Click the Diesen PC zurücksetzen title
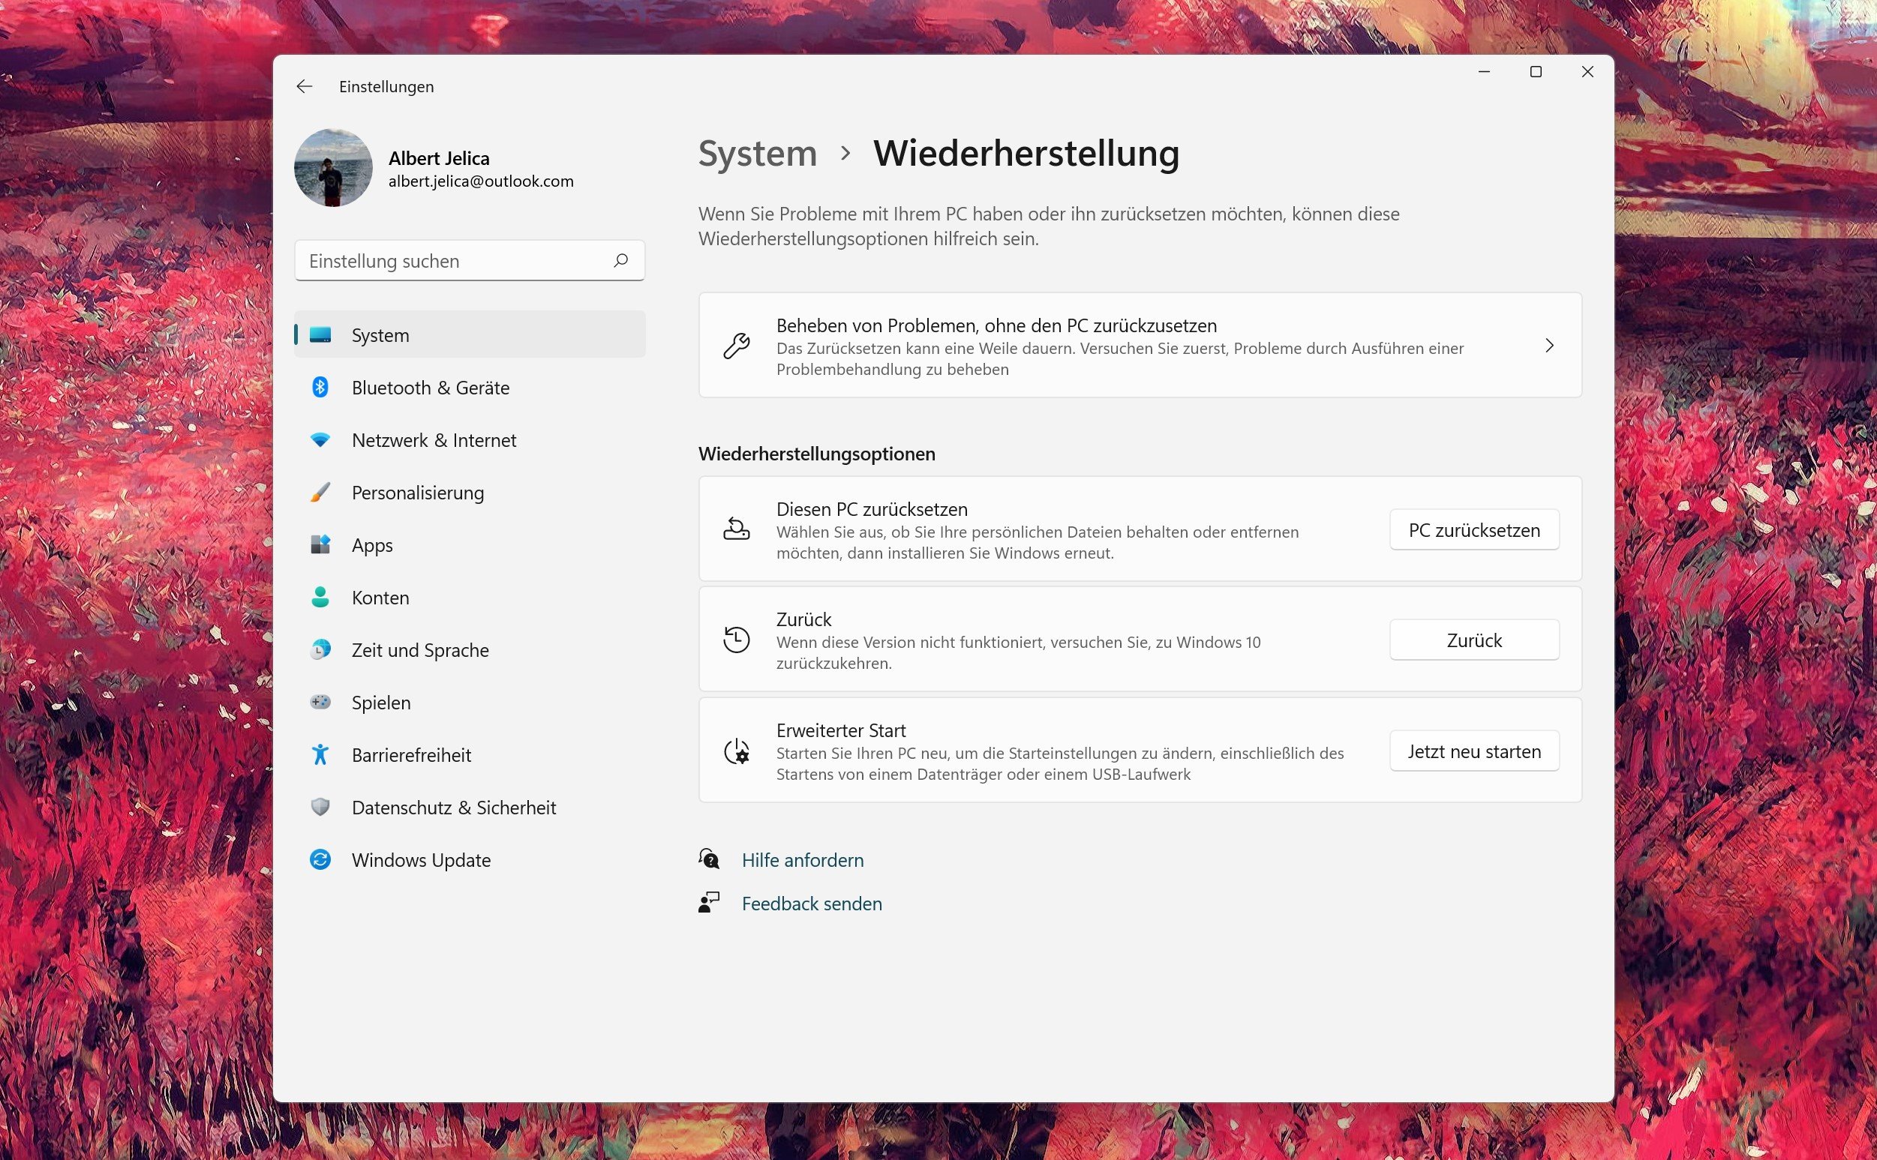The image size is (1877, 1160). point(872,509)
